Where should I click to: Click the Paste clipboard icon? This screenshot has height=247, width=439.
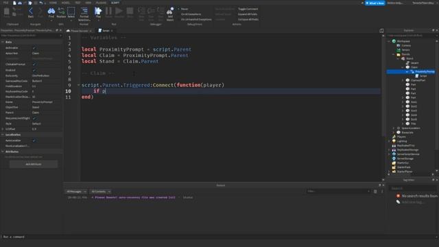7,12
